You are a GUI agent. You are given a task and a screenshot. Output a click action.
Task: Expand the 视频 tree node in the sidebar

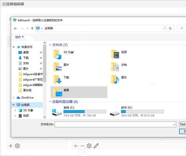[15, 116]
